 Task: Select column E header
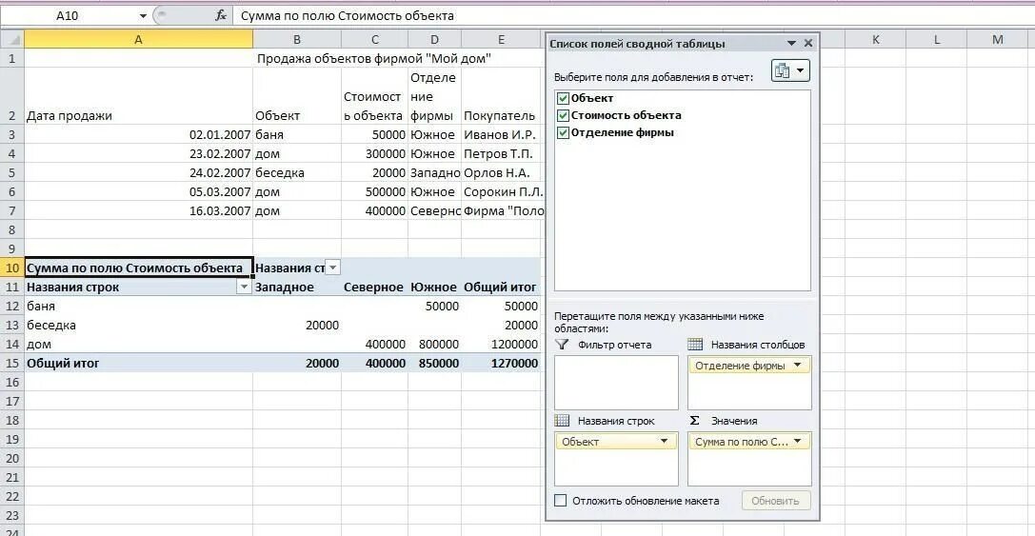tap(501, 40)
